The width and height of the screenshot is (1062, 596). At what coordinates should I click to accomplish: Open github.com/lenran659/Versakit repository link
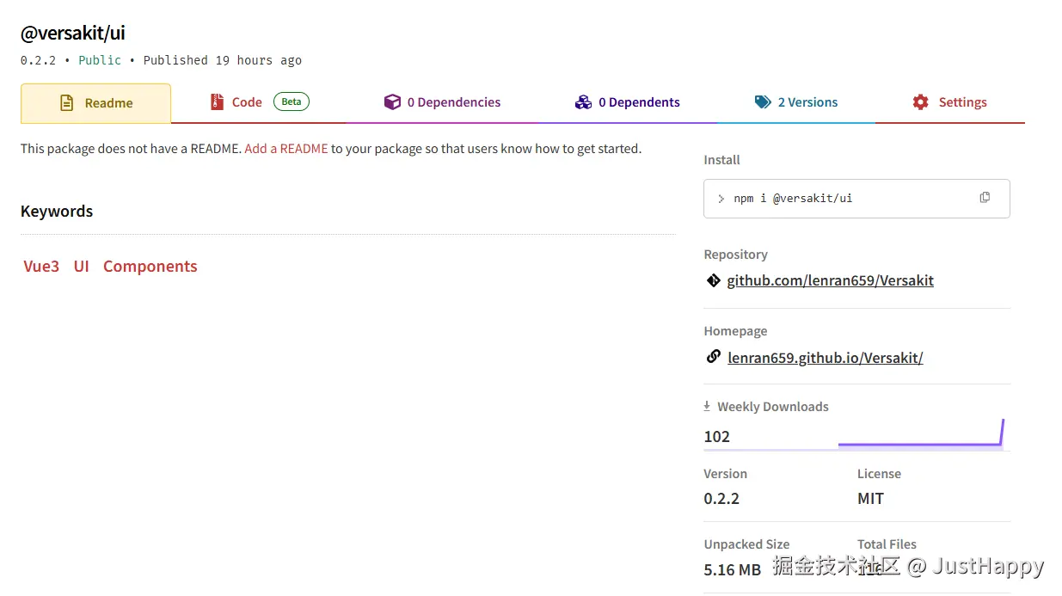[831, 280]
